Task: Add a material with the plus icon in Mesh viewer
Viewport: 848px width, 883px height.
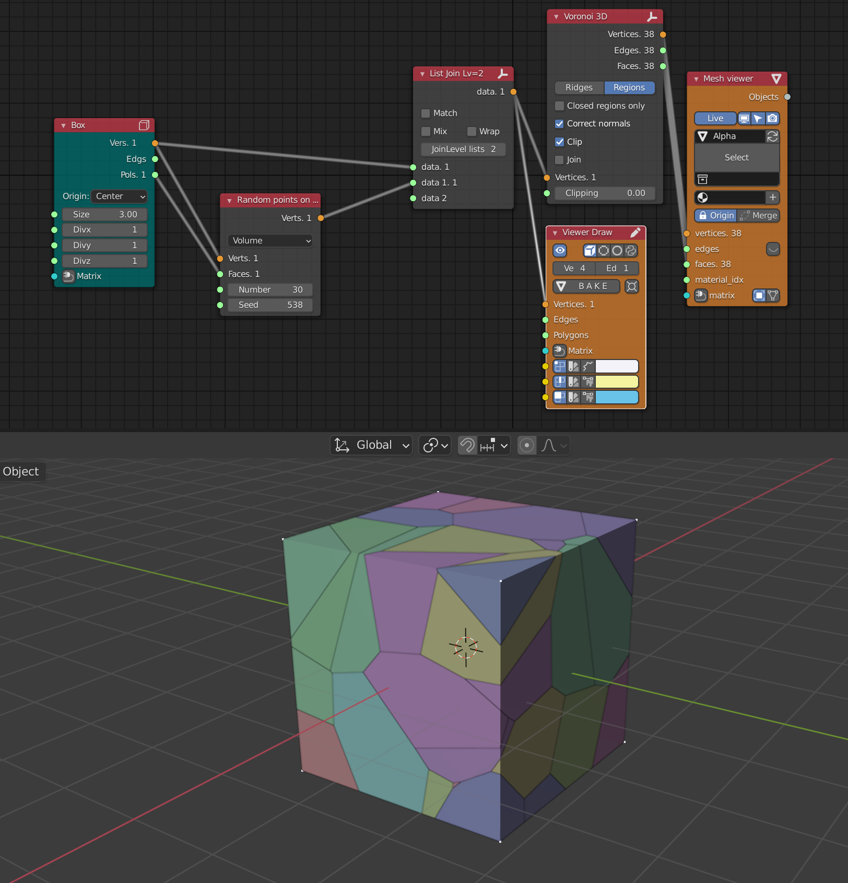Action: coord(773,197)
